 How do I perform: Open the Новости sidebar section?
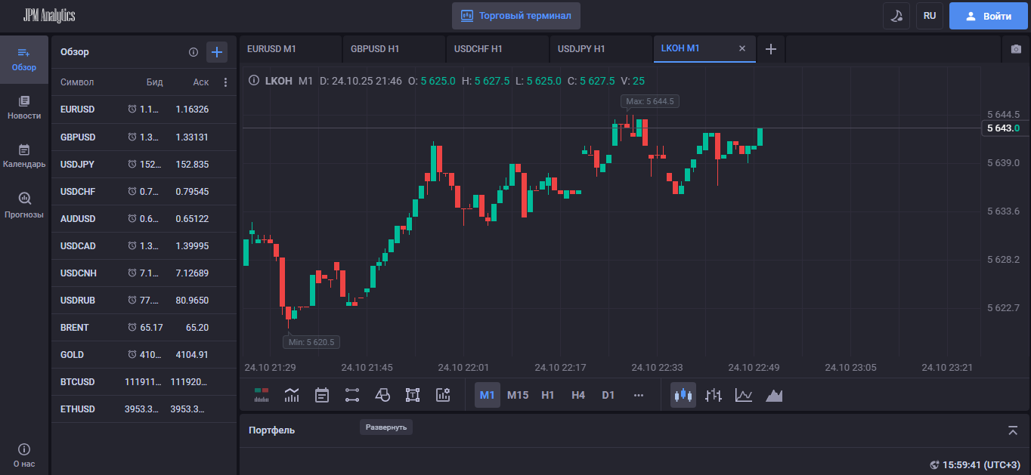(x=24, y=107)
